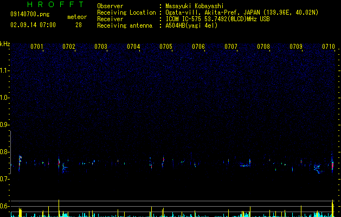The width and height of the screenshot is (341, 217).
Task: Select observer name Masayuki Kobayashi
Action: (x=195, y=6)
